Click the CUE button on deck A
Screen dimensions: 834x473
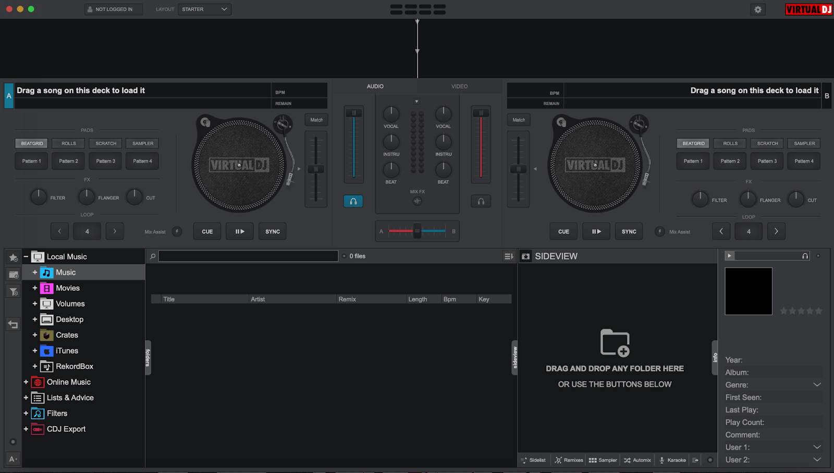click(x=207, y=232)
